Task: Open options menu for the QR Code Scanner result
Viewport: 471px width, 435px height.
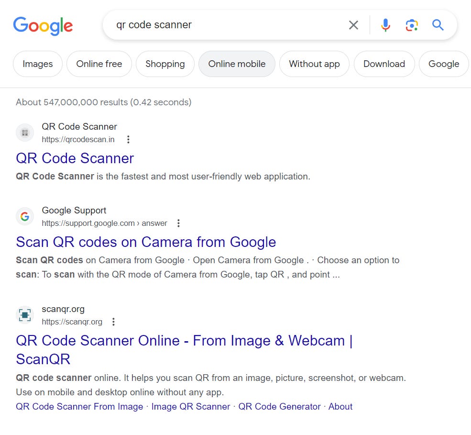Action: [x=128, y=139]
